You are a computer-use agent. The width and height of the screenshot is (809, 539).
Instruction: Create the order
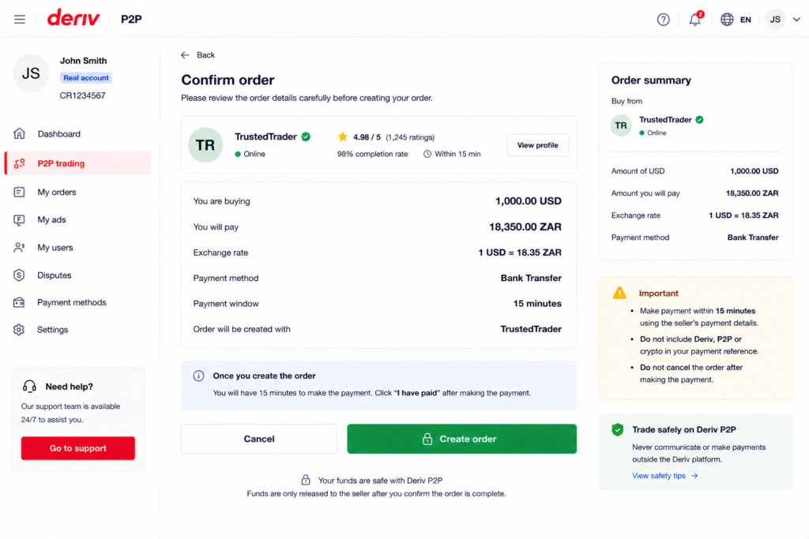pyautogui.click(x=461, y=439)
